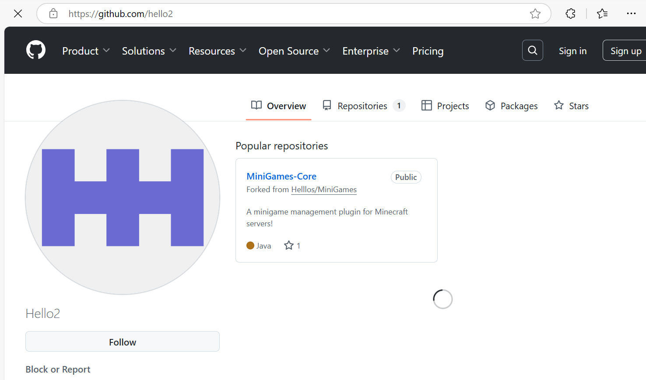Open the Pricing page link
The height and width of the screenshot is (380, 646).
(x=428, y=51)
